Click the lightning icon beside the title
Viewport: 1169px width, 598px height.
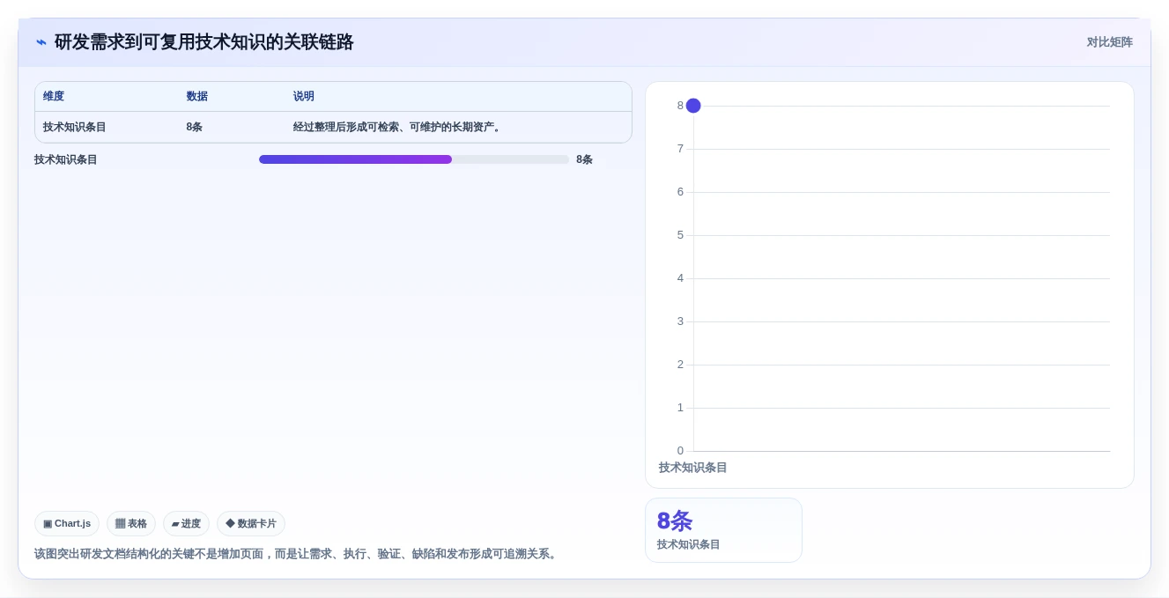(x=41, y=42)
